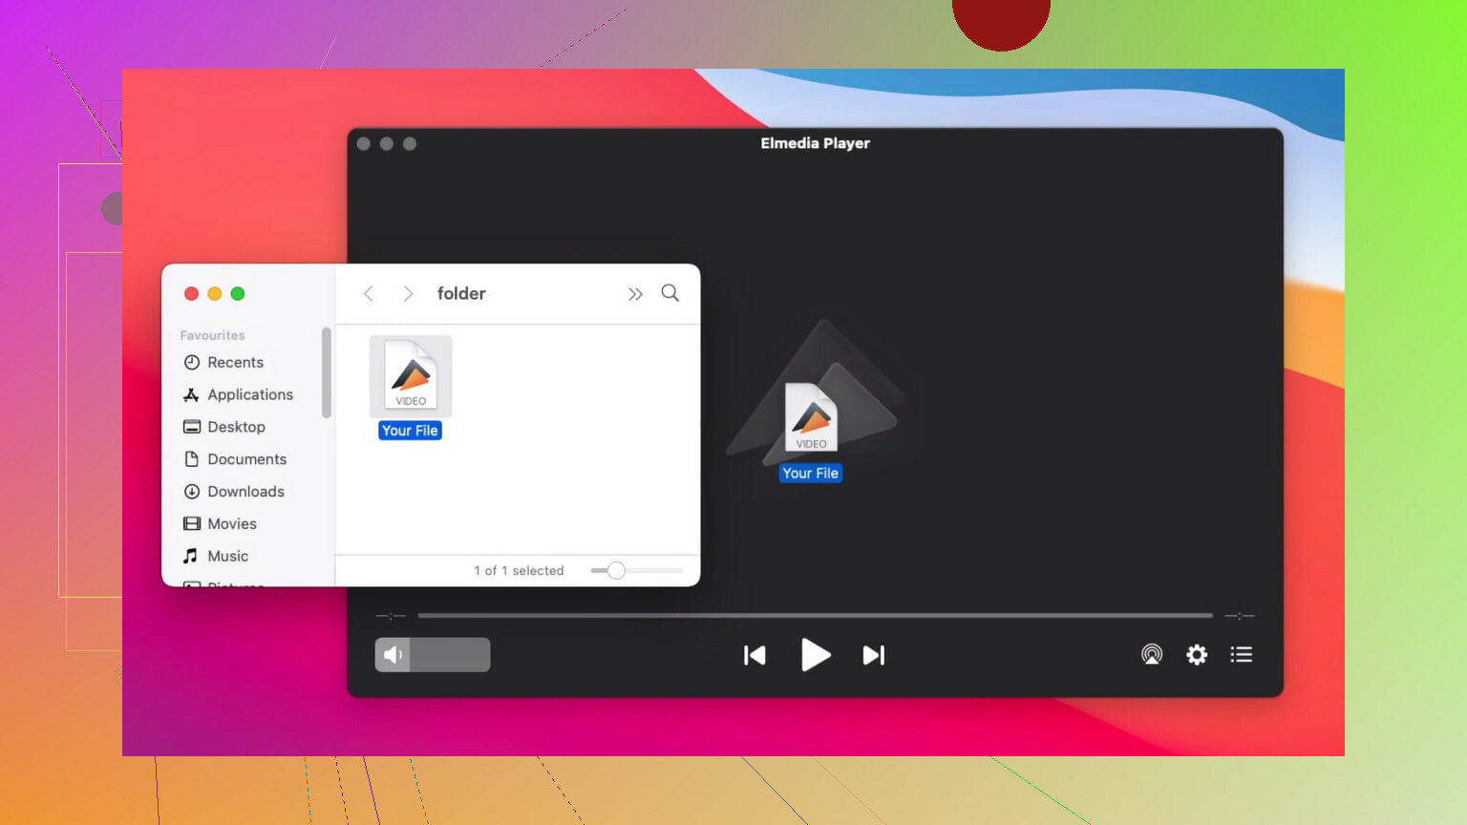Maximize the Finder window with green button
1467x825 pixels.
238,294
